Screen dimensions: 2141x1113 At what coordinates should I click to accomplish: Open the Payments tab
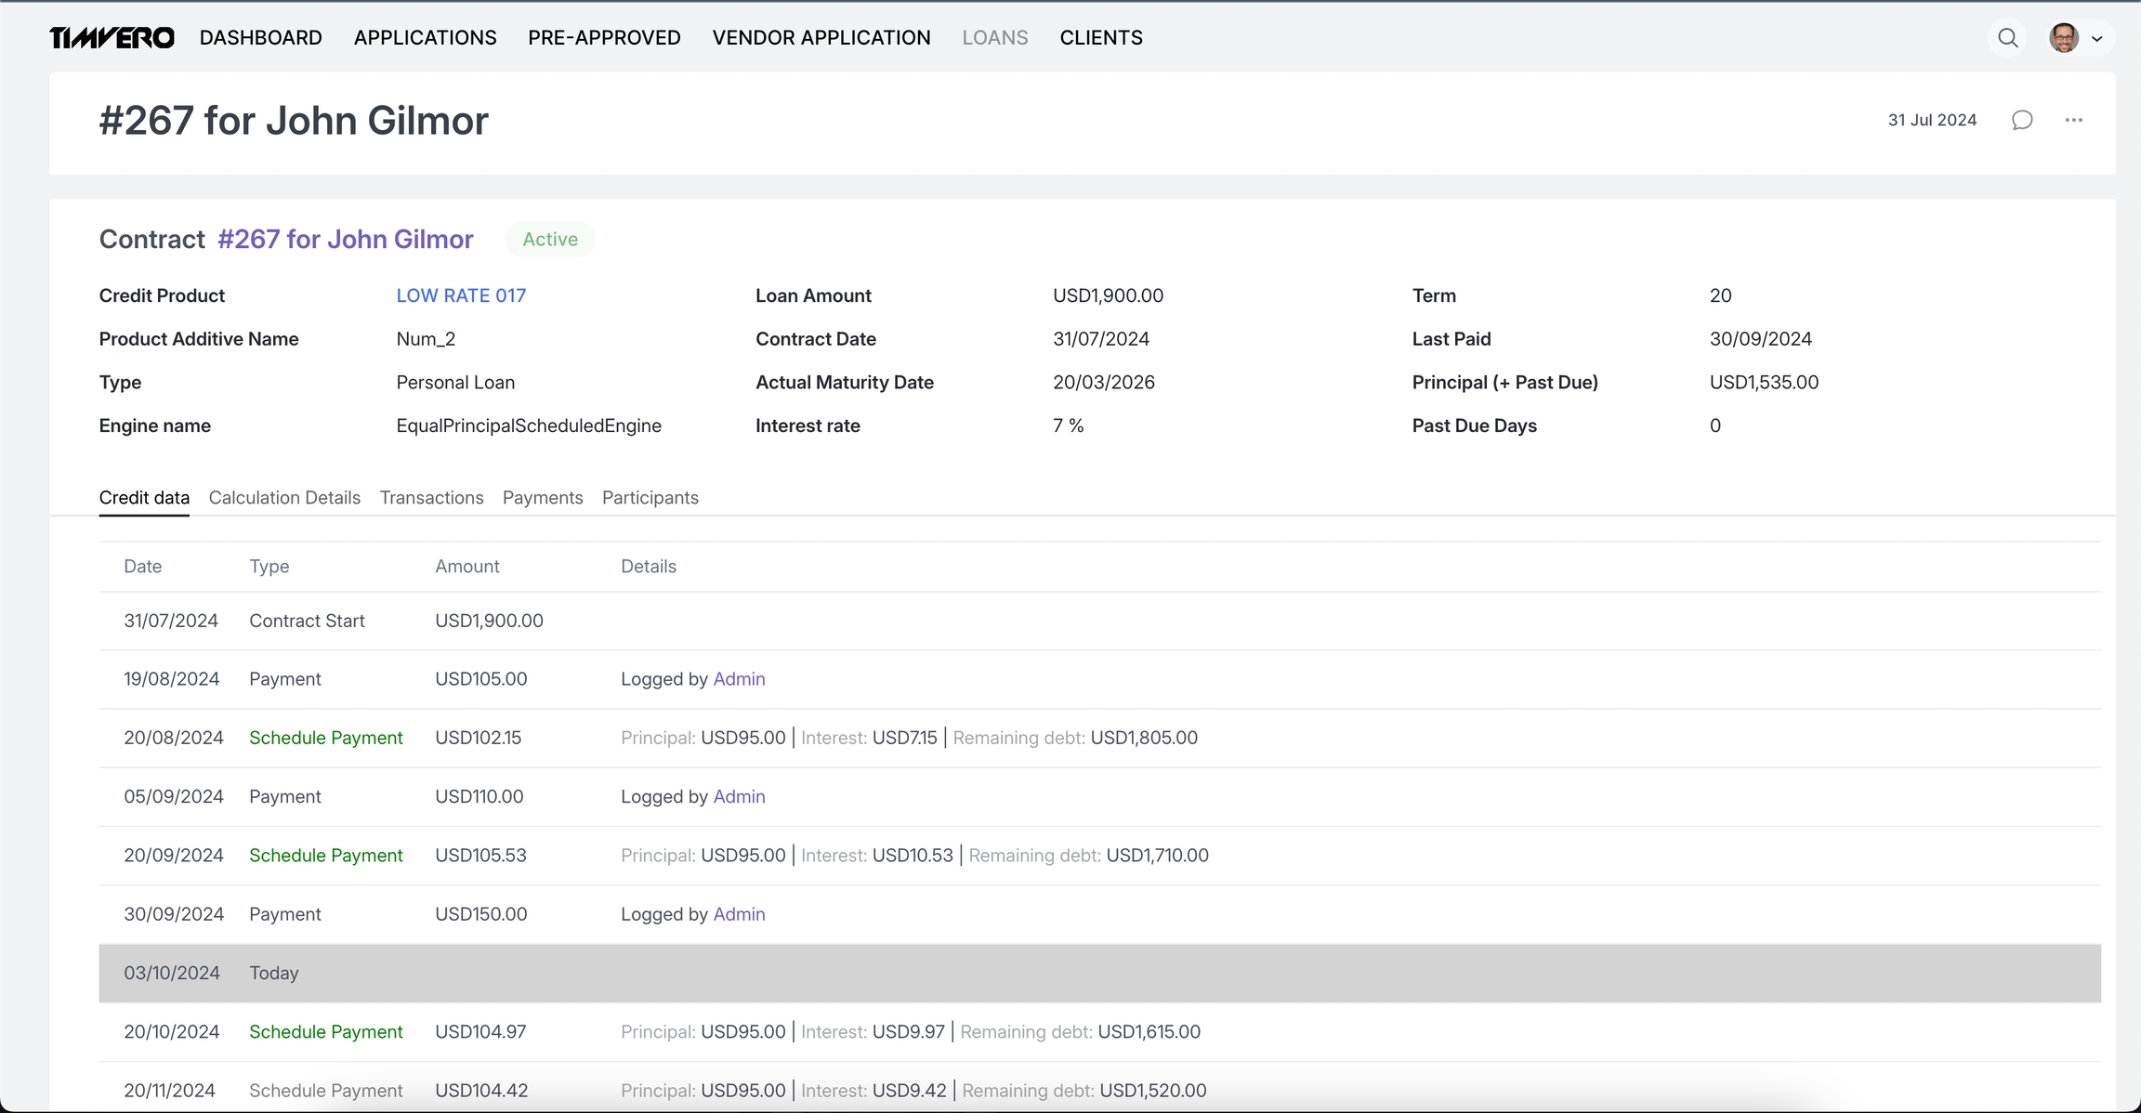pyautogui.click(x=543, y=498)
